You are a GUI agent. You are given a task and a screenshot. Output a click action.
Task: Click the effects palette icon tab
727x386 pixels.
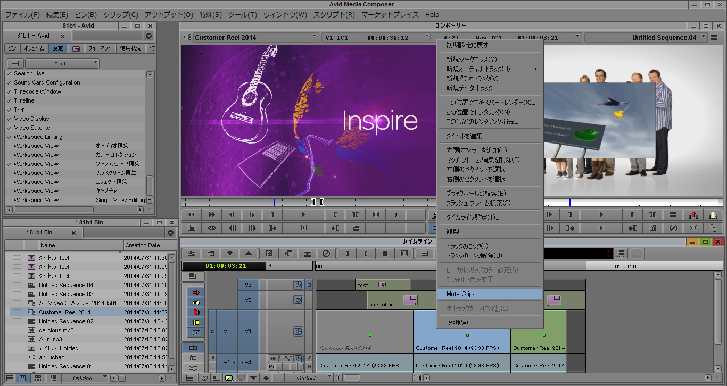click(76, 48)
